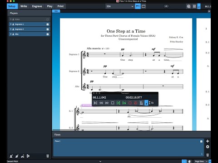Select the marquee tool in status bar
The height and width of the screenshot is (163, 218).
click(x=184, y=161)
